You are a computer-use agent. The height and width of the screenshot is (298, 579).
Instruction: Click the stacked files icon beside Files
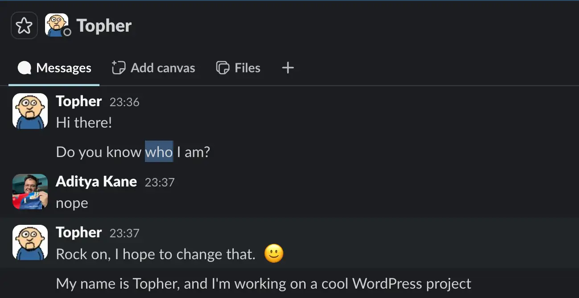tap(223, 68)
